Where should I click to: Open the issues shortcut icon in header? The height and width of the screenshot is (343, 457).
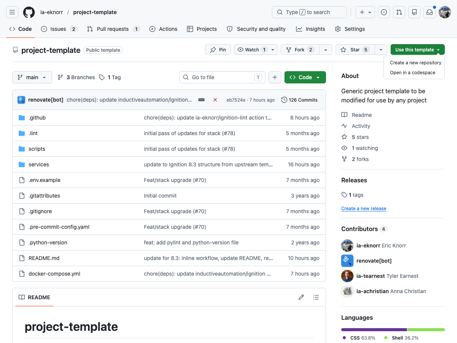[x=384, y=12]
